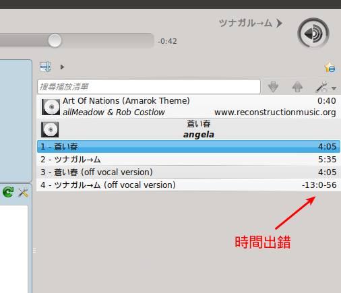
Task: Expand the arrow next to layout icon
Action: (62, 67)
